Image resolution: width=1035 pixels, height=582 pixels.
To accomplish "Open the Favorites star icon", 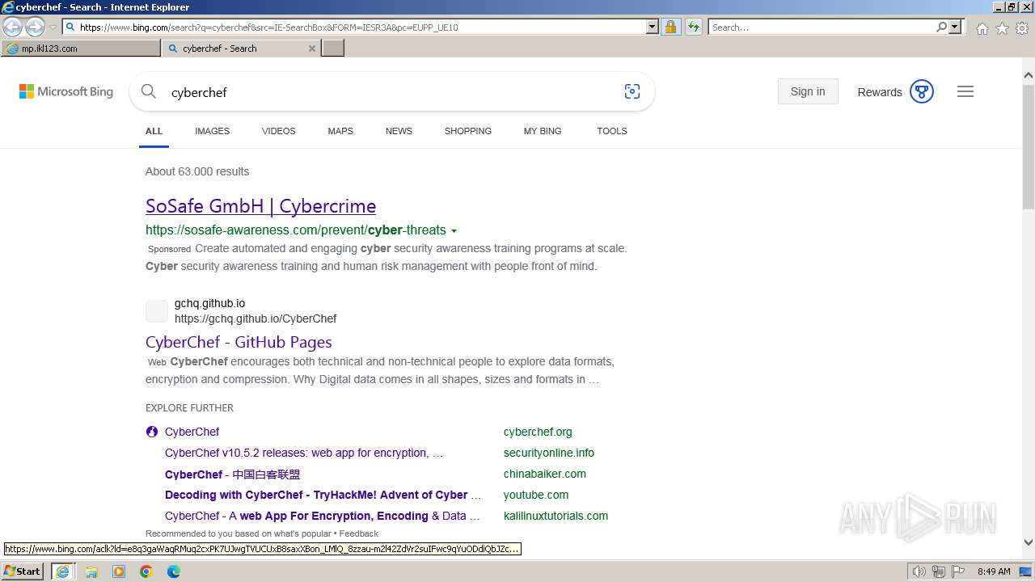I will [1002, 28].
